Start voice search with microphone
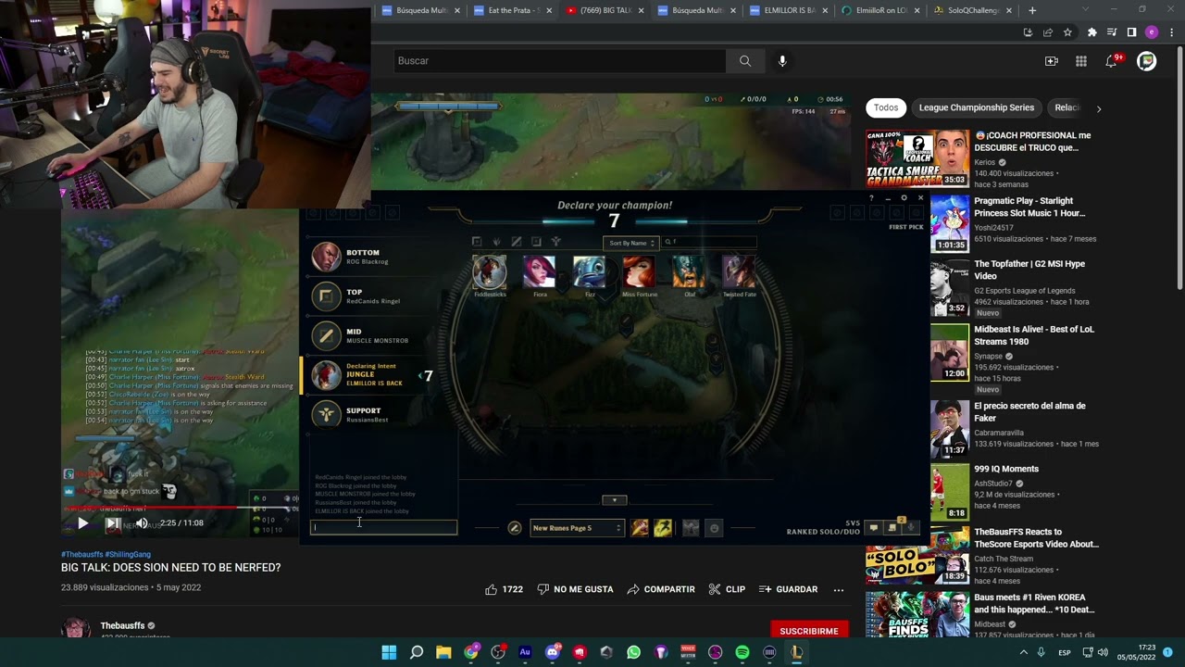Screen dimensions: 1185x667 pyautogui.click(x=782, y=61)
